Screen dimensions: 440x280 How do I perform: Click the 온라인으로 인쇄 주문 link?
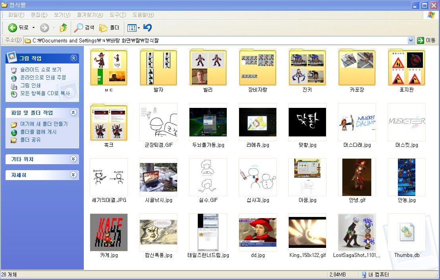(43, 77)
